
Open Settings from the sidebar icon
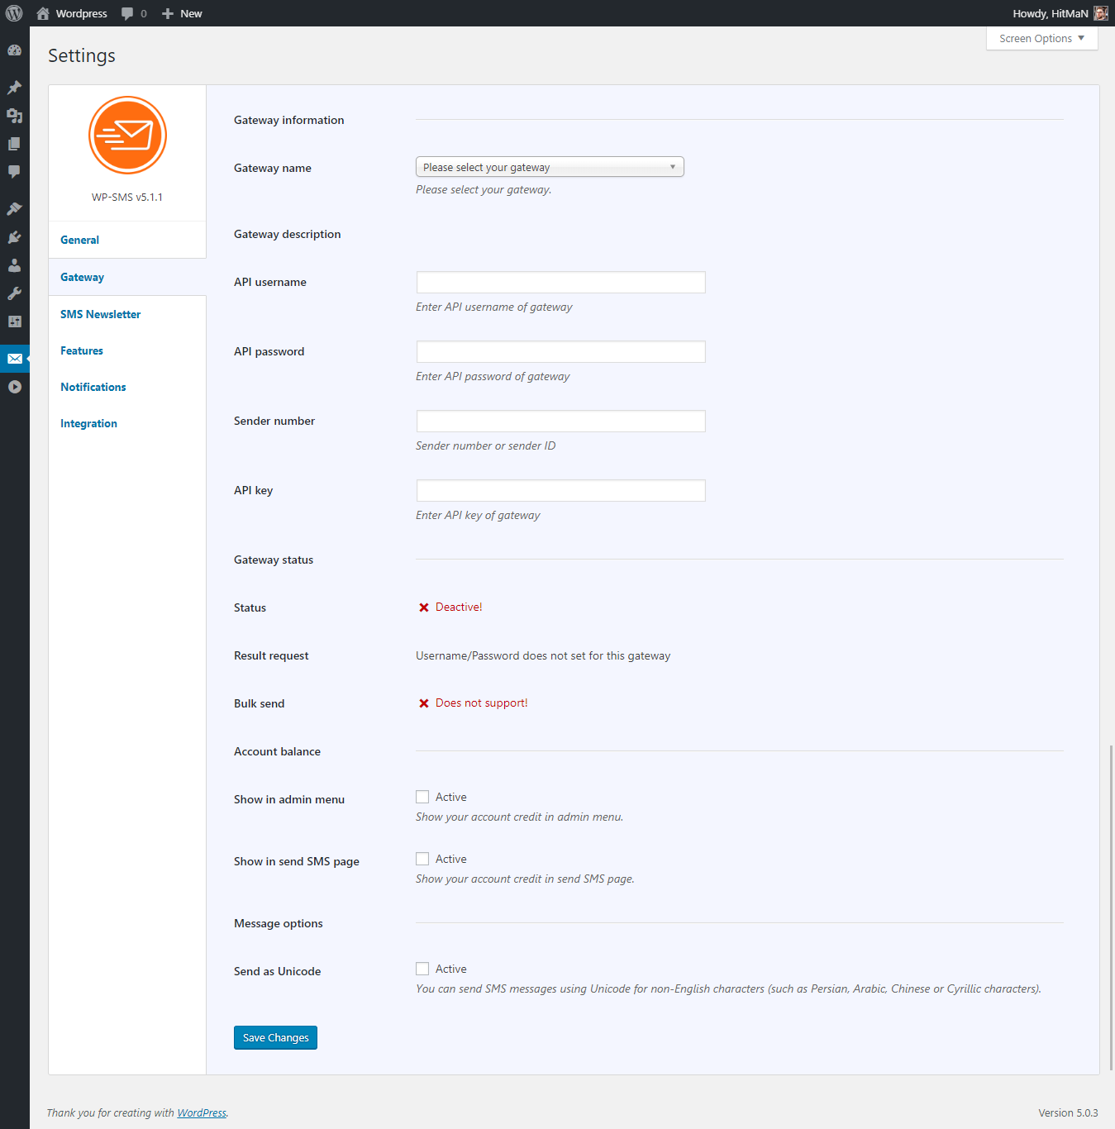(x=14, y=322)
